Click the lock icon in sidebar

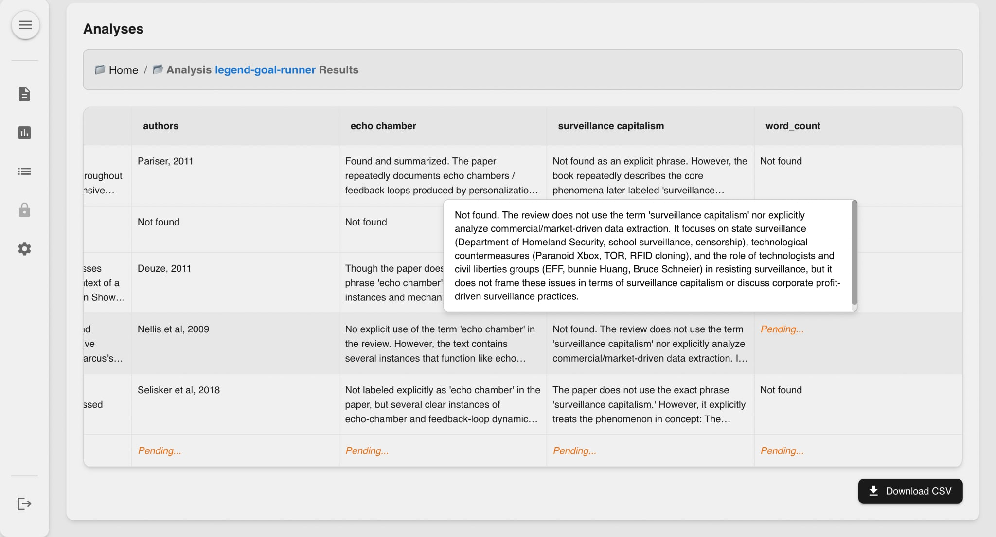tap(24, 210)
